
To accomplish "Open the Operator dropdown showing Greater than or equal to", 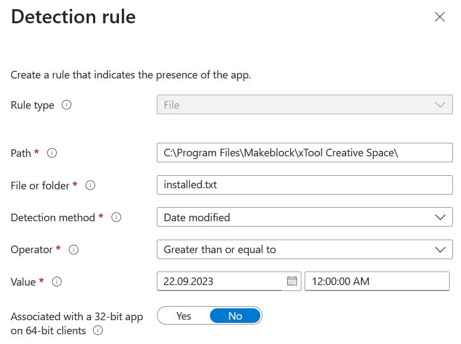I will coord(304,249).
